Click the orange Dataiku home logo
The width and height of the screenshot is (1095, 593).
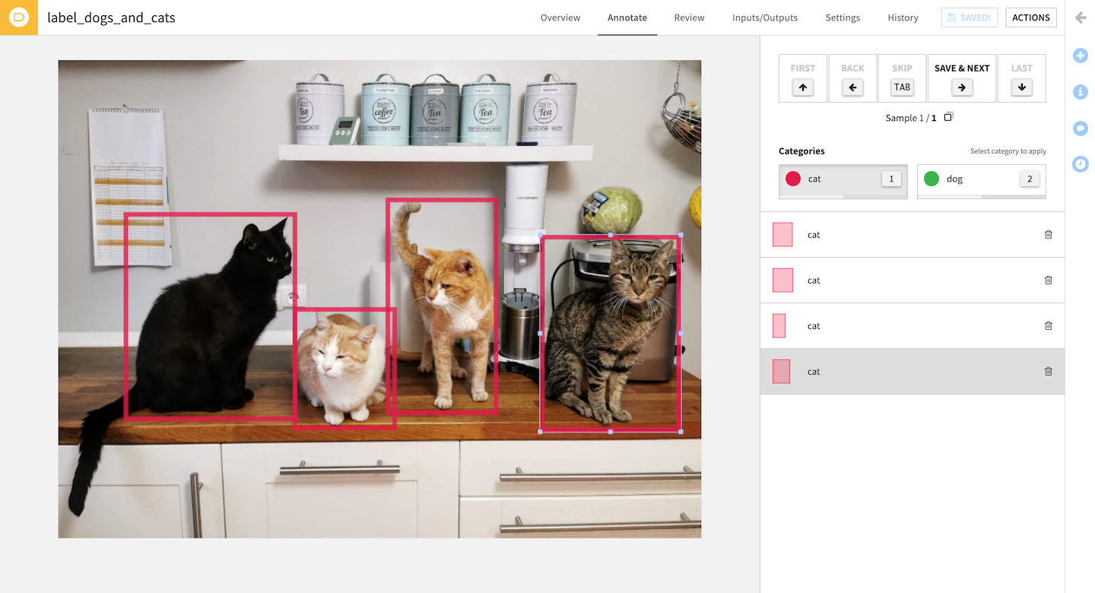click(x=18, y=17)
